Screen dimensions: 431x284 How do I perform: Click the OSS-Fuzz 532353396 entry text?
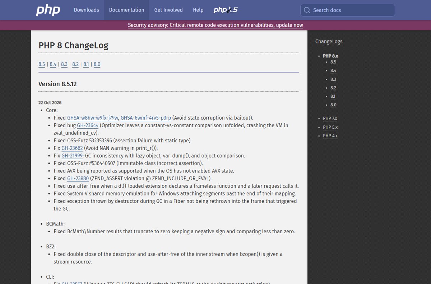pyautogui.click(x=122, y=141)
